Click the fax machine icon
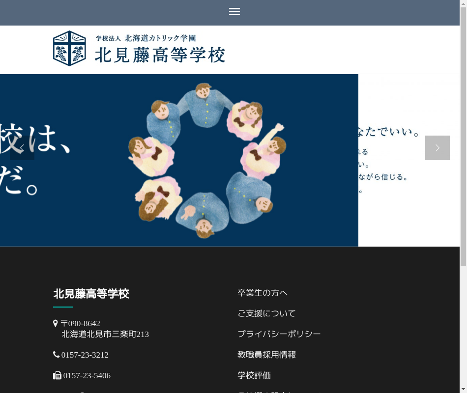The image size is (467, 393). pyautogui.click(x=57, y=375)
